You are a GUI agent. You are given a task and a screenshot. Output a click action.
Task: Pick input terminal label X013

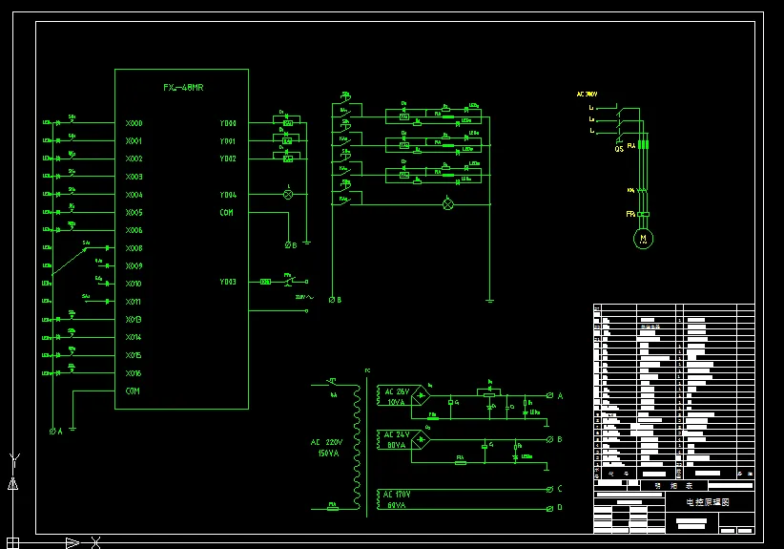134,319
